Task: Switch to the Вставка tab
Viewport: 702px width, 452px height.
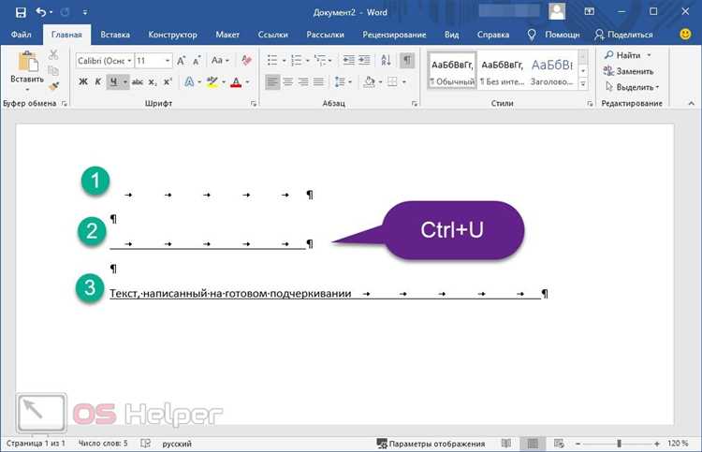Action: click(x=115, y=35)
